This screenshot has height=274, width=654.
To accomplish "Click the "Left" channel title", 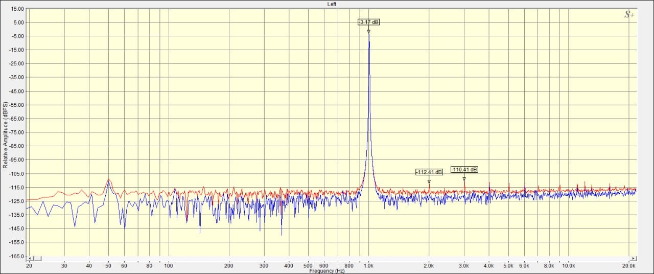I will [x=332, y=4].
